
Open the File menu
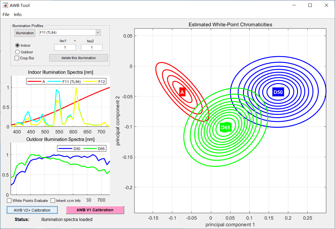6,15
